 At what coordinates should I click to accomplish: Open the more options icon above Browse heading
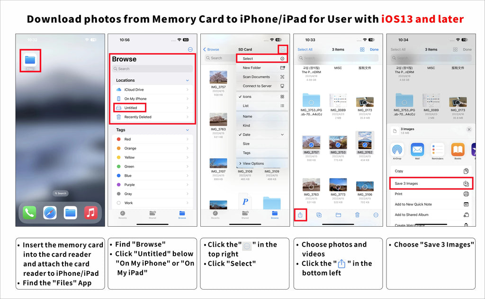point(190,50)
